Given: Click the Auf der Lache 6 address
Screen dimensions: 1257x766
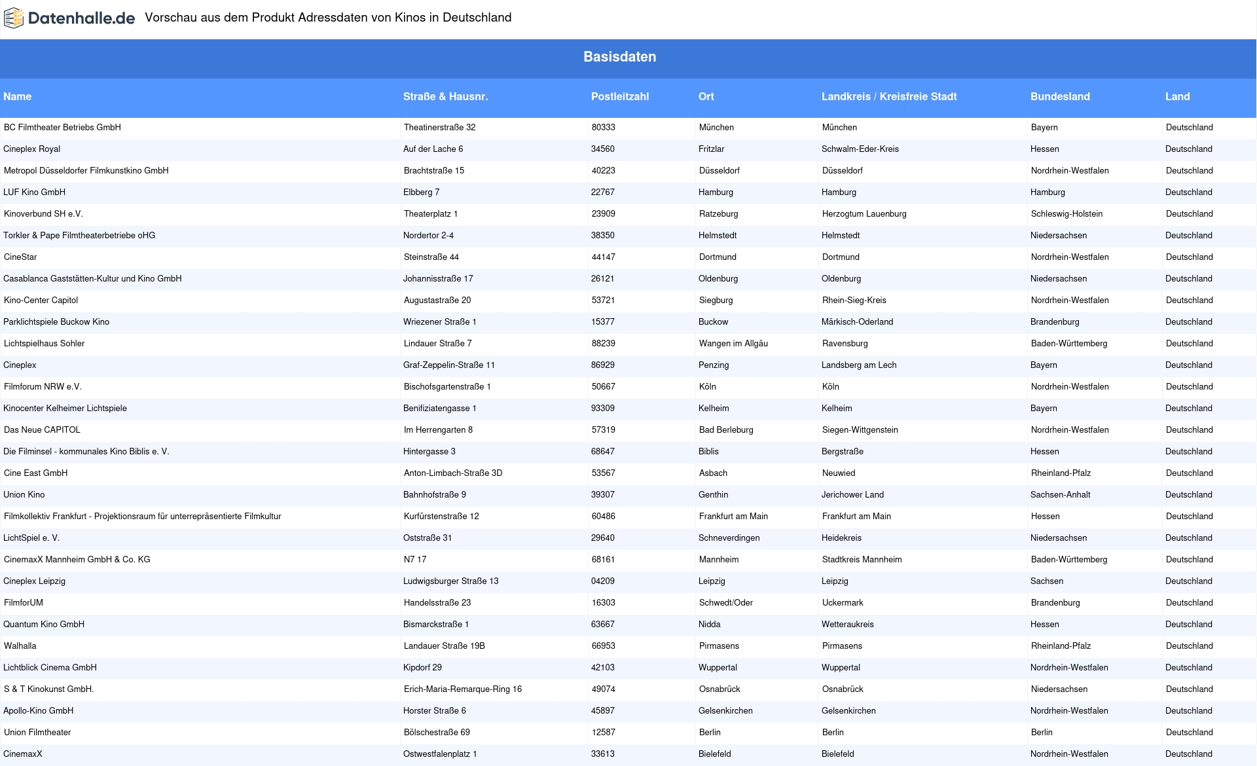Looking at the screenshot, I should 433,149.
